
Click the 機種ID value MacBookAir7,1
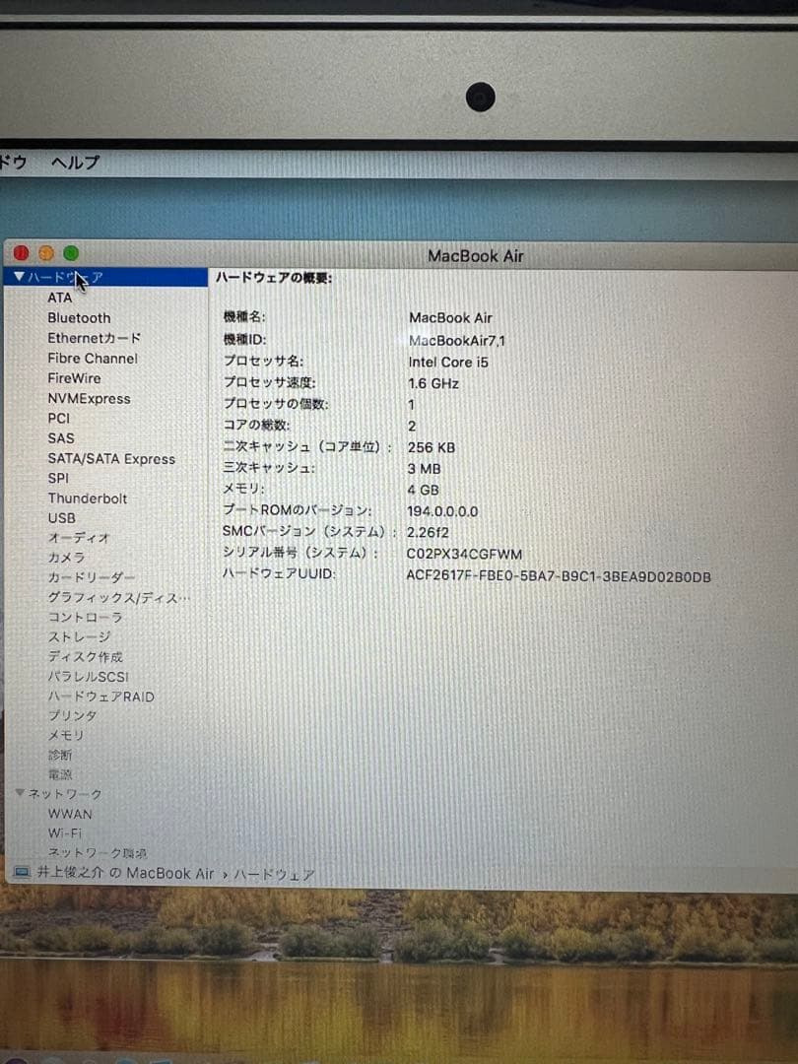[457, 340]
